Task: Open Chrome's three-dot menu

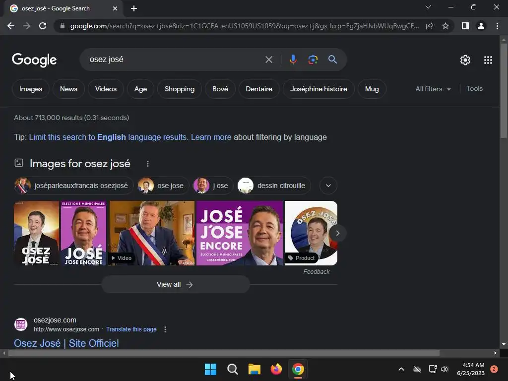Action: point(497,26)
